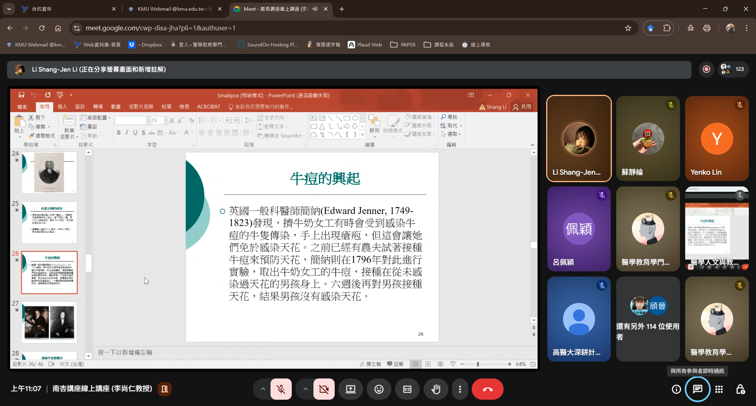Viewport: 756px width, 406px height.
Task: Click the present screen button
Action: (350, 389)
